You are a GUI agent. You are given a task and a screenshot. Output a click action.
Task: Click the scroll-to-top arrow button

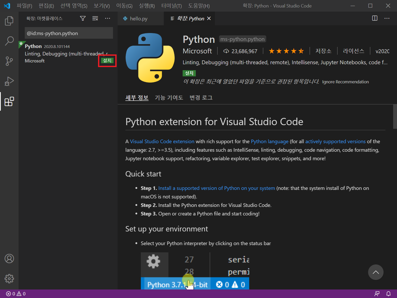376,272
